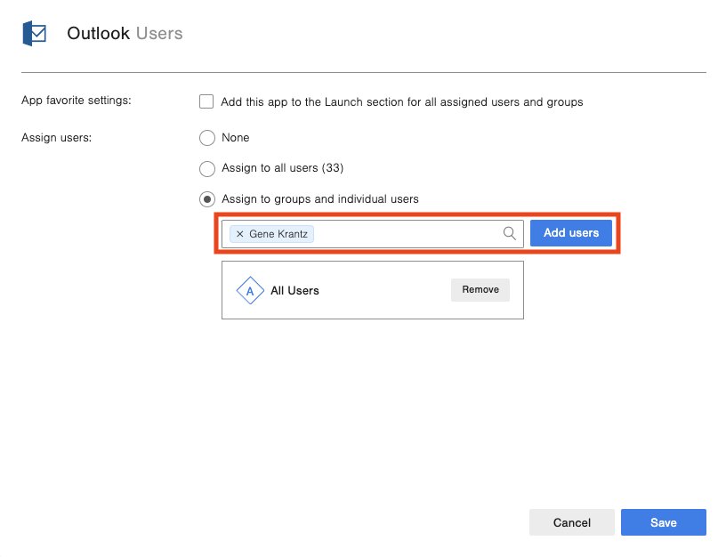The image size is (726, 557).
Task: Enable the add app to Launch section checkbox
Action: [206, 101]
